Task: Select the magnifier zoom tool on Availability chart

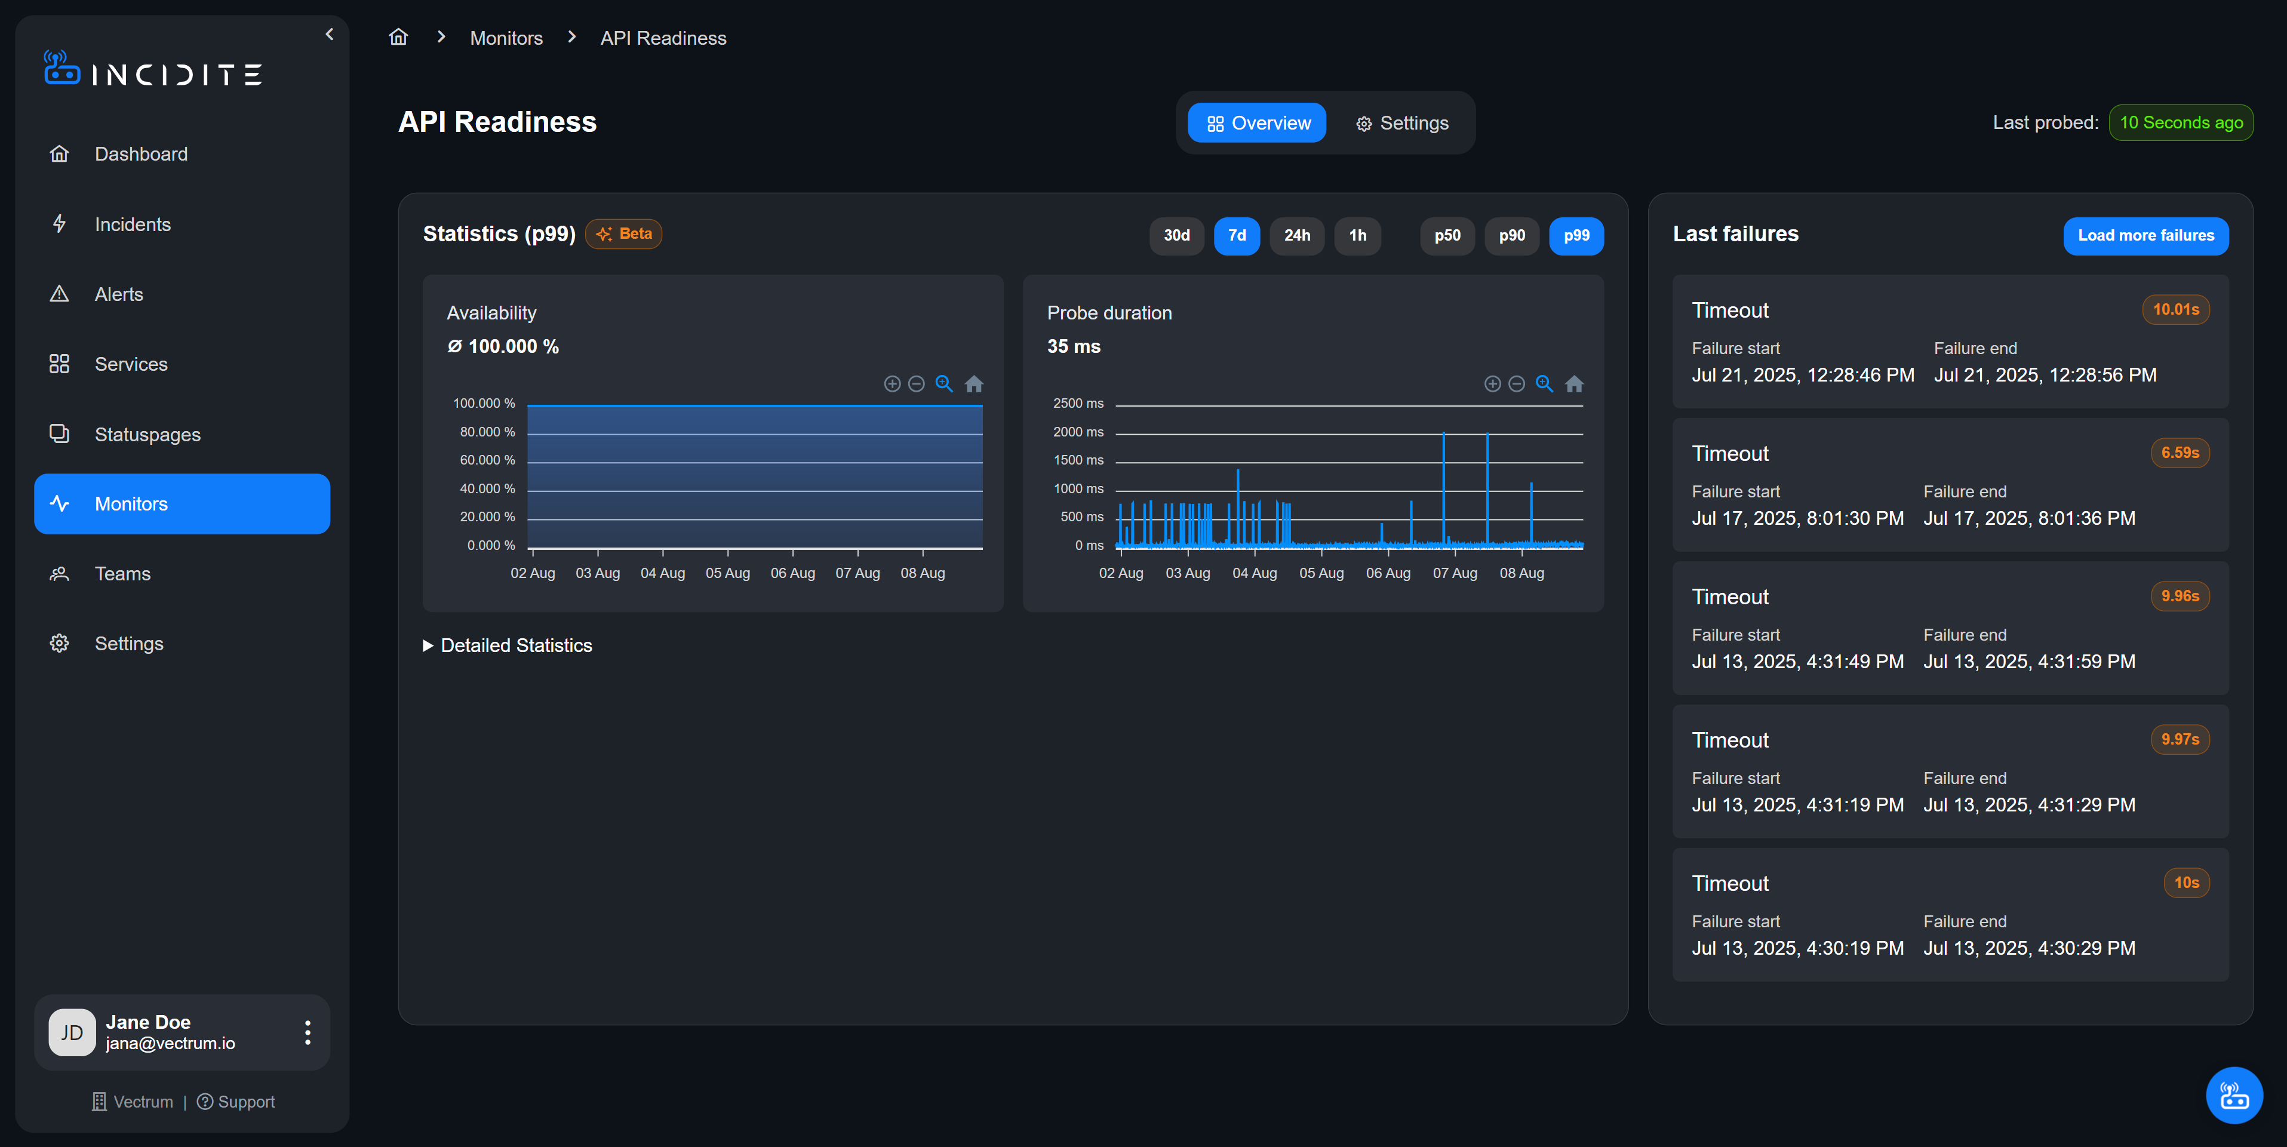Action: click(x=943, y=383)
